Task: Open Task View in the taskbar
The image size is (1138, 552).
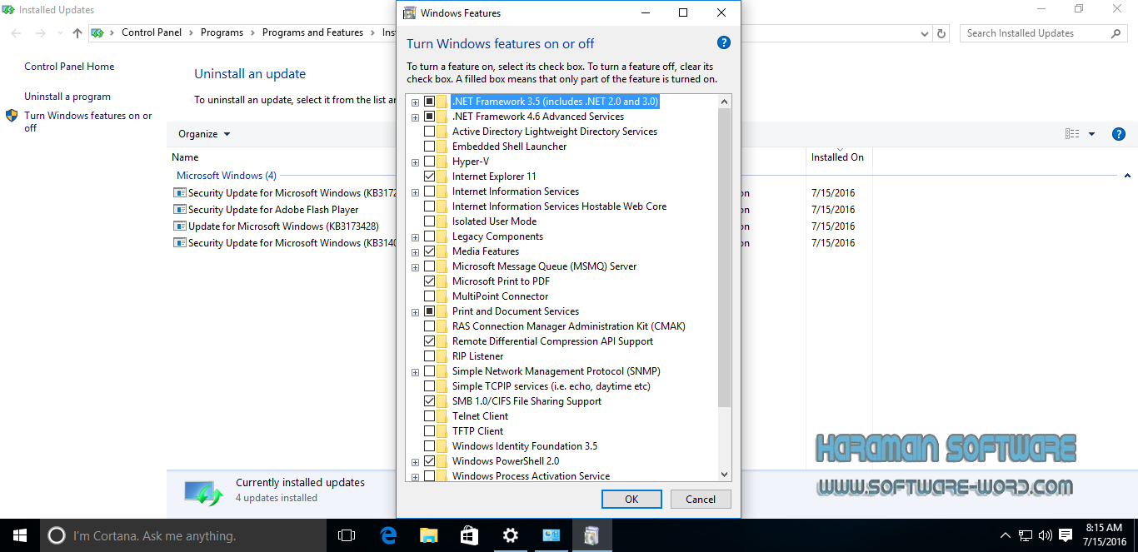Action: coord(347,535)
